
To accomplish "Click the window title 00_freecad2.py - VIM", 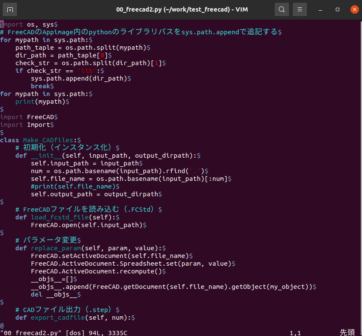I will point(182,9).
